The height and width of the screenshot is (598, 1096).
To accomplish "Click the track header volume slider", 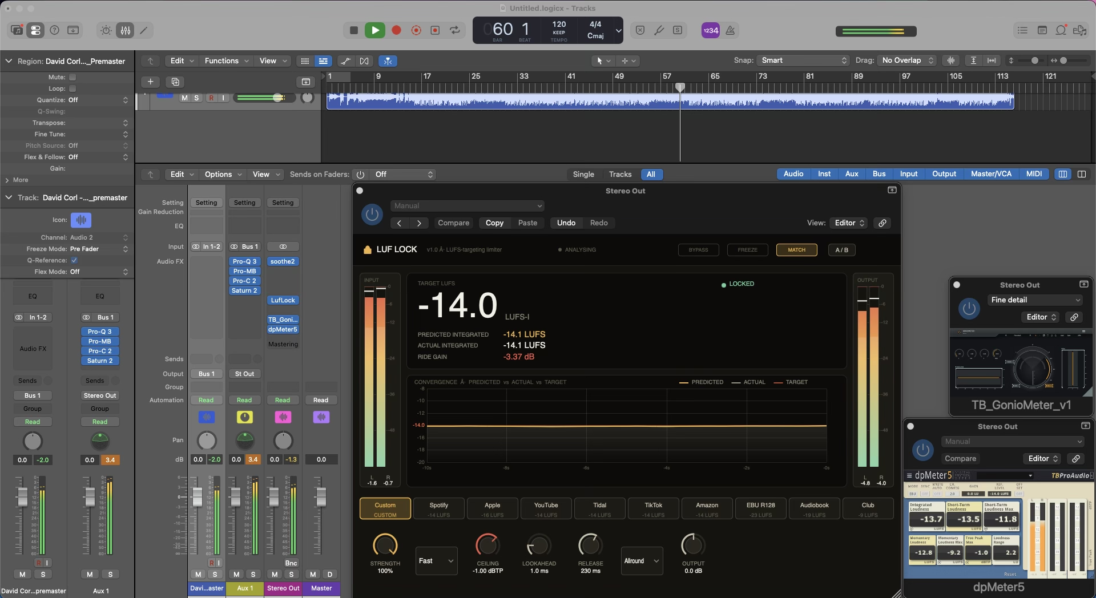I will (x=264, y=98).
